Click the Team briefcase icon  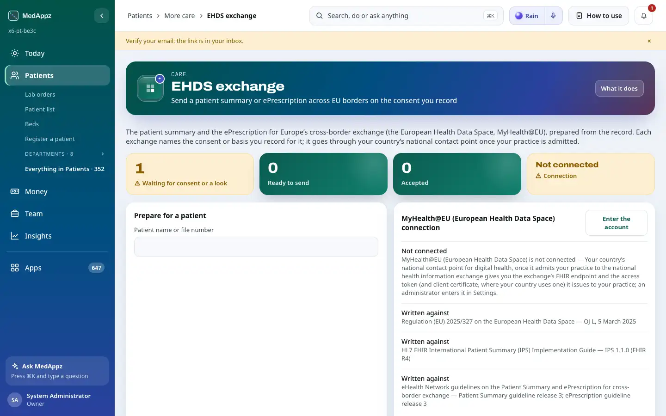[15, 214]
